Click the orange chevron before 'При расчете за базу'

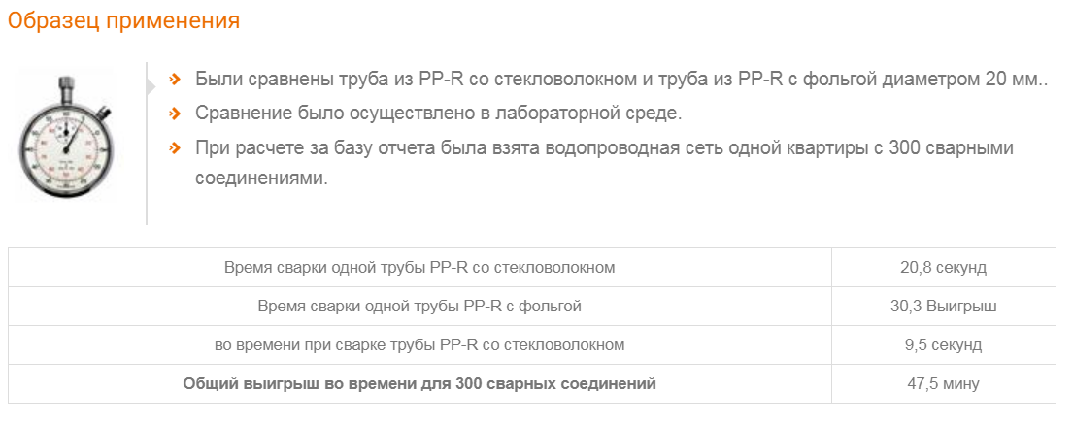click(x=175, y=147)
